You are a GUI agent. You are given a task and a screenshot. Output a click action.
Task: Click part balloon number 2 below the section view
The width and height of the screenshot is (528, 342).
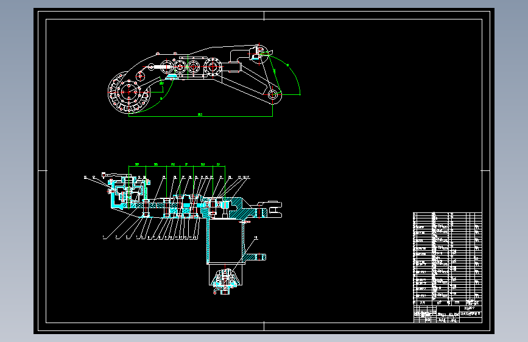(x=116, y=238)
